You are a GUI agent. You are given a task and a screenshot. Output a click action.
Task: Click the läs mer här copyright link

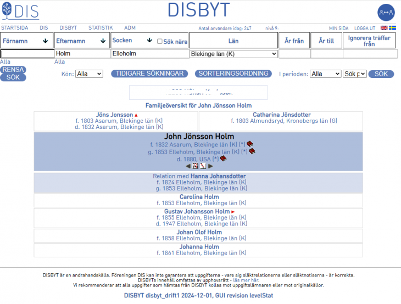pyautogui.click(x=246, y=280)
